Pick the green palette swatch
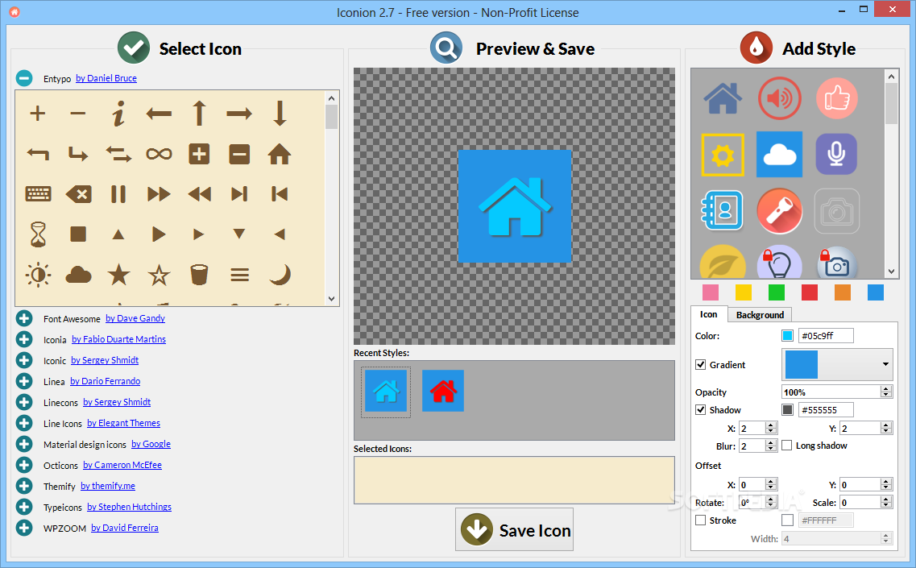 coord(777,292)
